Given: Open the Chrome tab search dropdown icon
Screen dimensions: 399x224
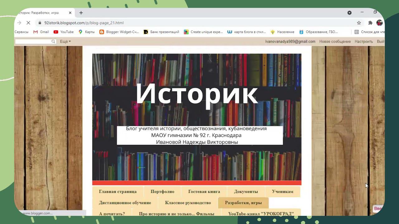Looking at the screenshot, I should click(x=349, y=13).
